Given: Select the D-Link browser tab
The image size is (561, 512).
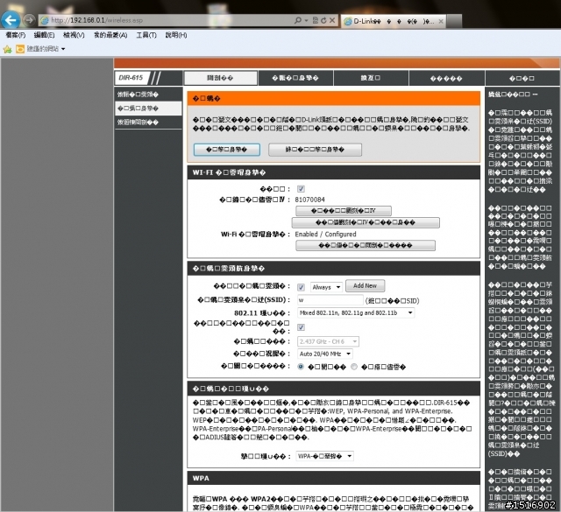Looking at the screenshot, I should [392, 21].
